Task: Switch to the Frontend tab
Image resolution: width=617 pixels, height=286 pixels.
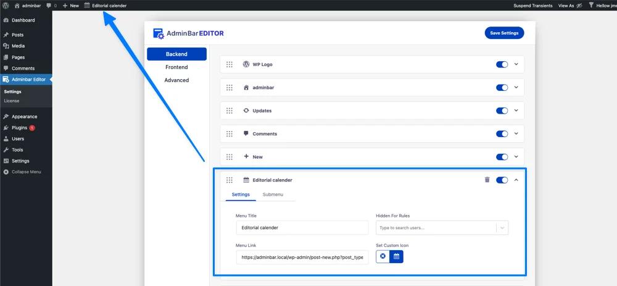Action: (176, 67)
